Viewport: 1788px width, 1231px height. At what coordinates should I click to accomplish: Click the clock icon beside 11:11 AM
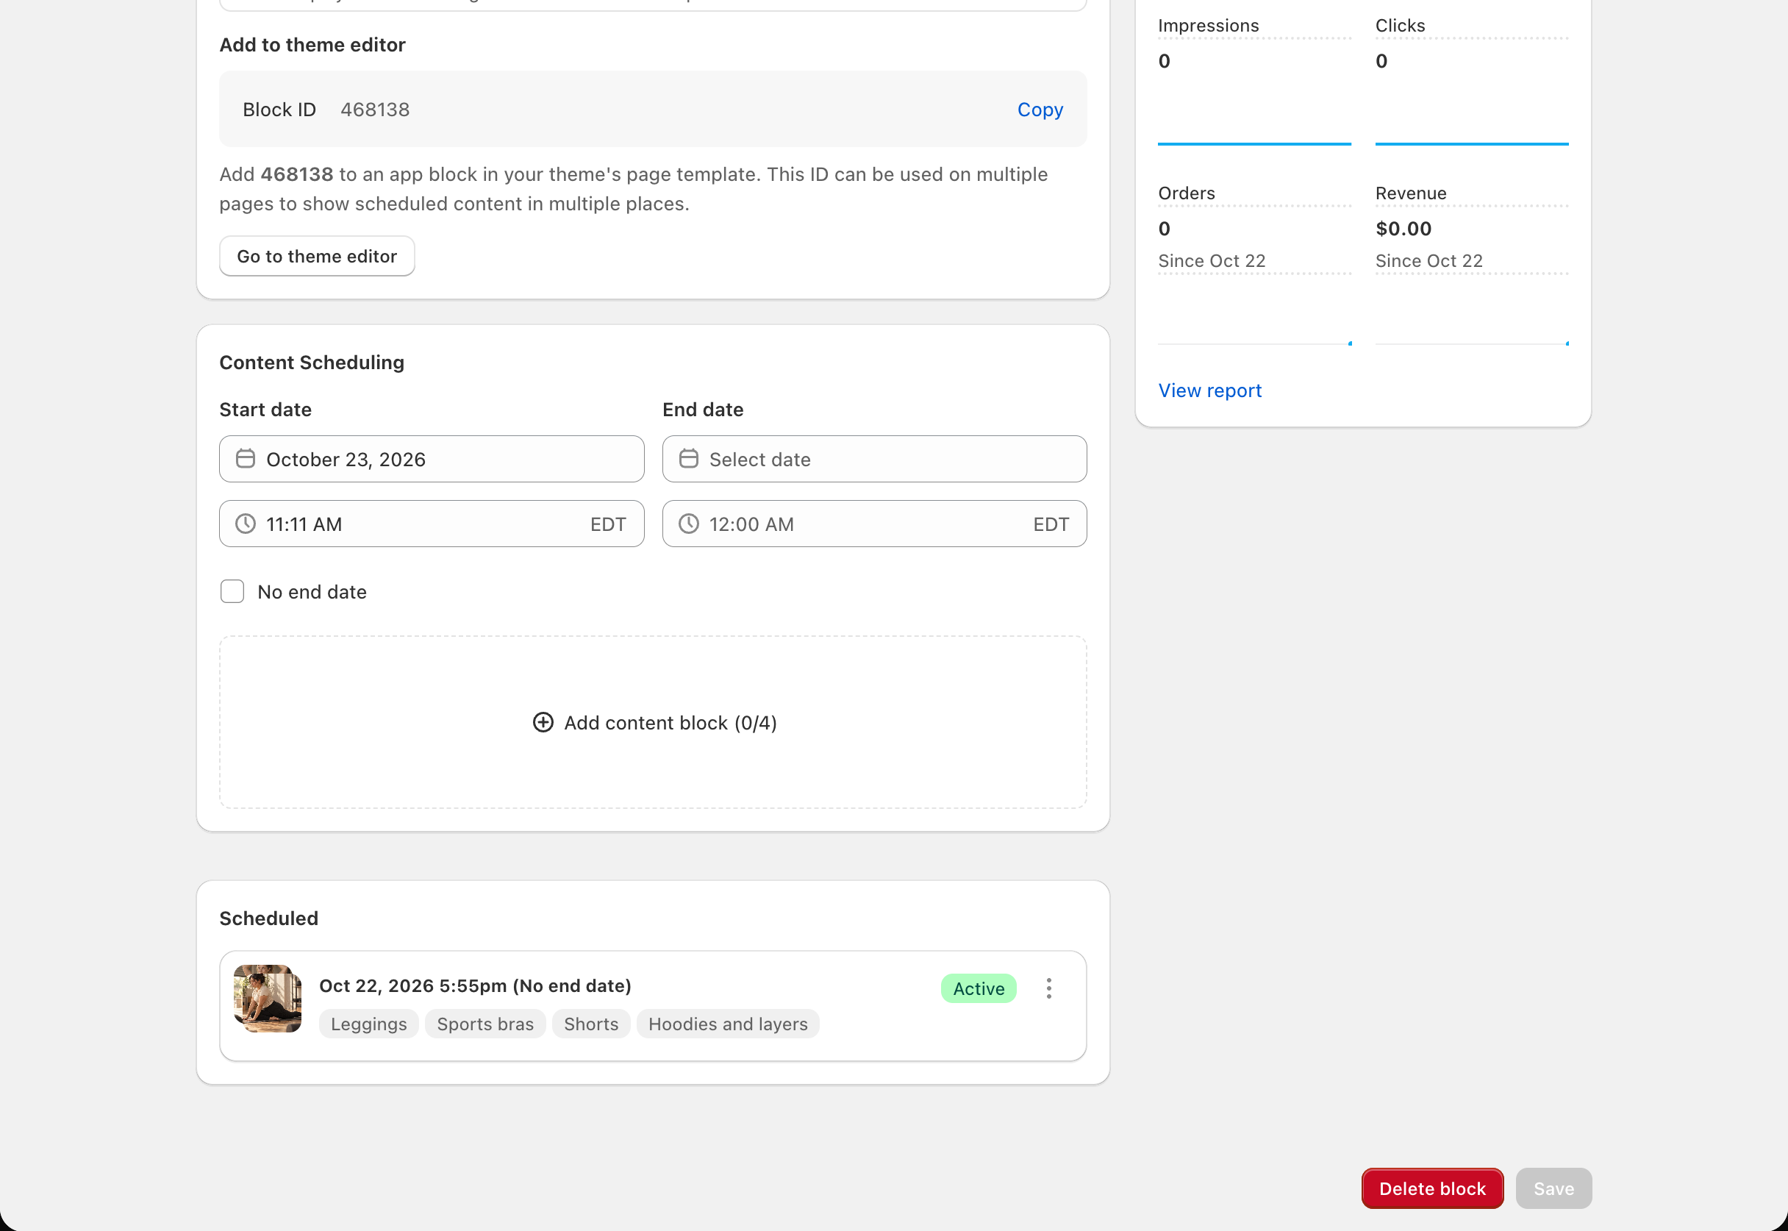[x=245, y=524]
